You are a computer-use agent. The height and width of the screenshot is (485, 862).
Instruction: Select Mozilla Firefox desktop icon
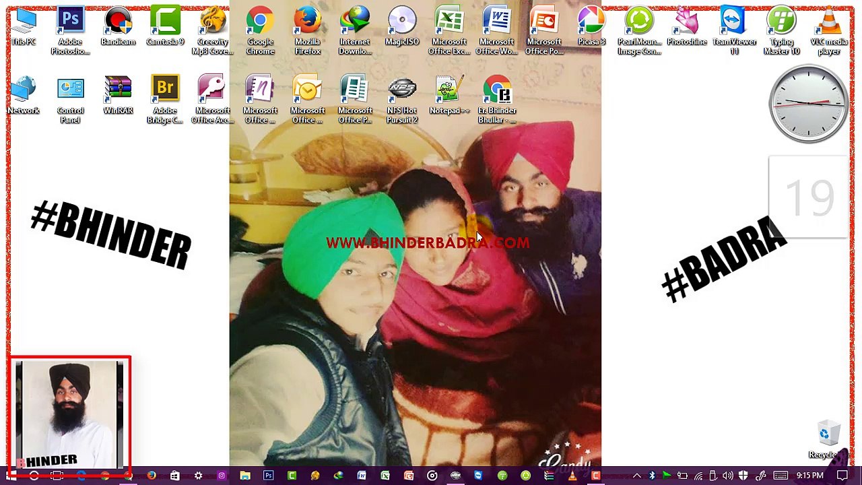[307, 31]
